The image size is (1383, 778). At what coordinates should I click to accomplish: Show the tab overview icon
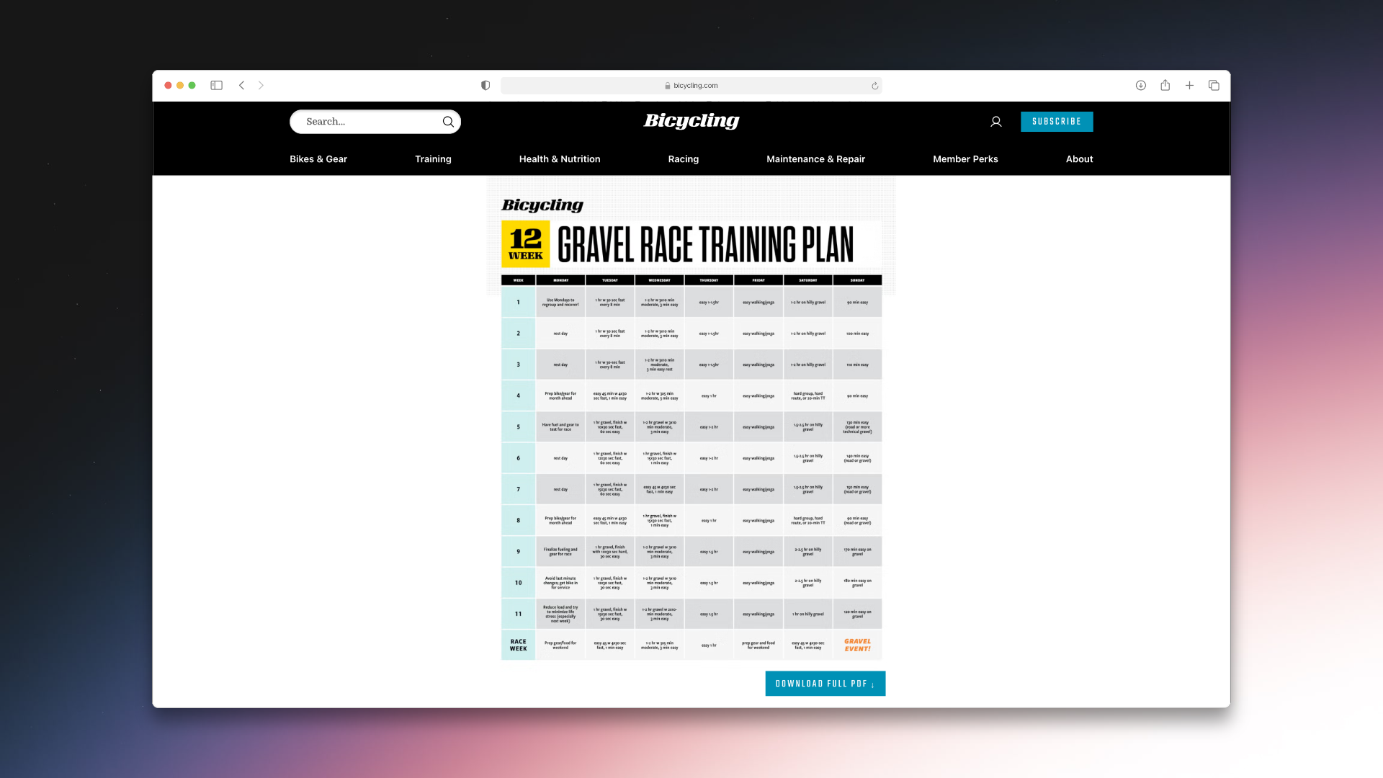pos(1214,85)
